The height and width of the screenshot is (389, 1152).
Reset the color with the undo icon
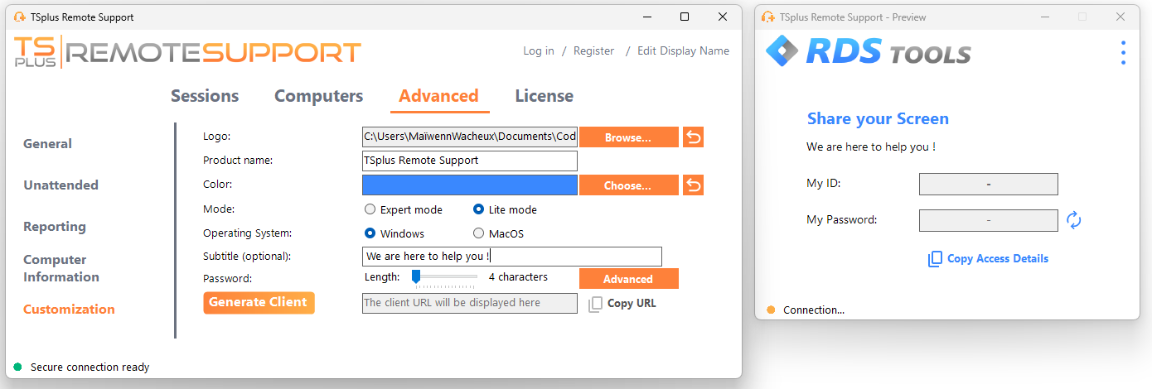pos(693,185)
